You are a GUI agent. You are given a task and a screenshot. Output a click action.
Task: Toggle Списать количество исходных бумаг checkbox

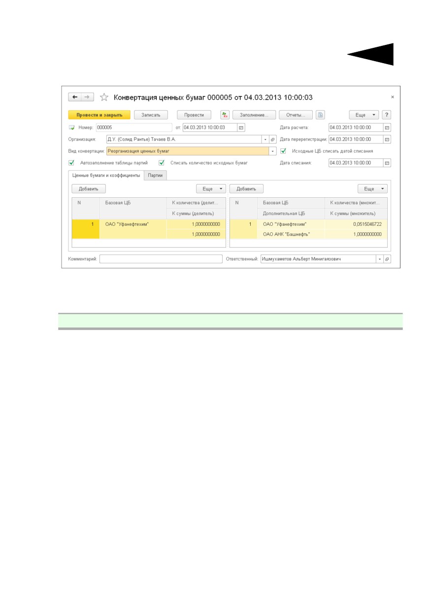162,163
